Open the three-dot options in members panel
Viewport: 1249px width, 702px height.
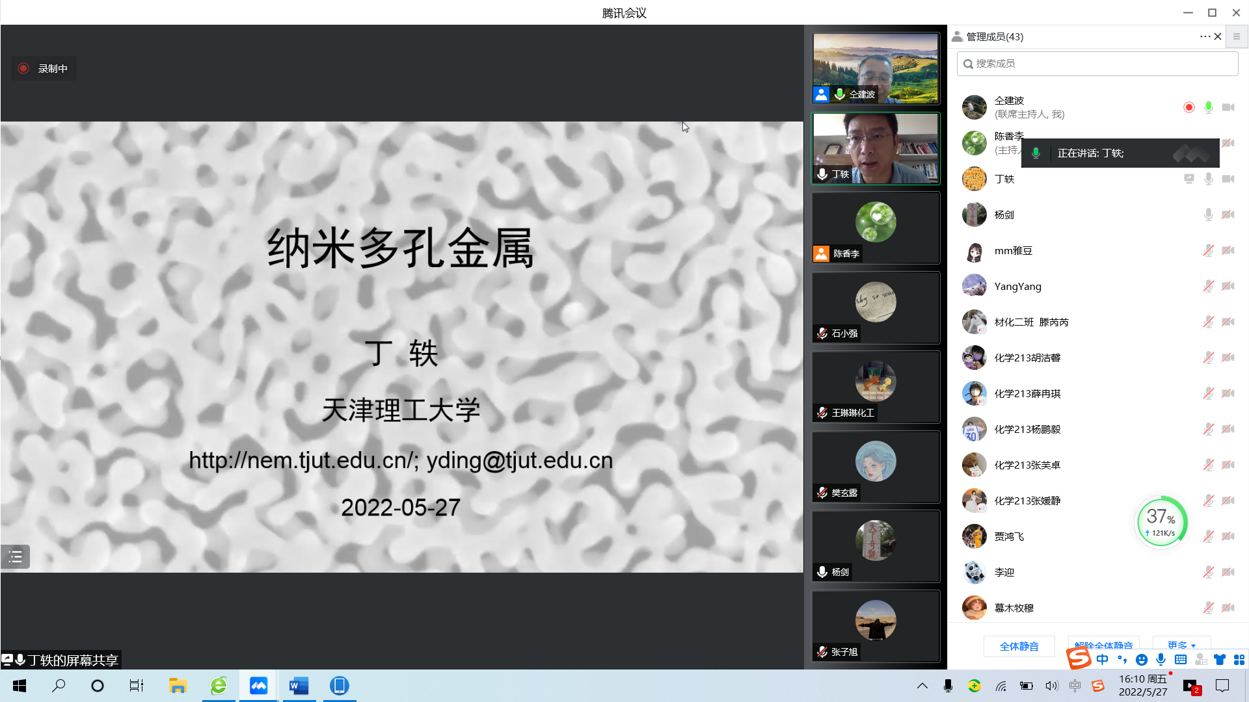1204,36
